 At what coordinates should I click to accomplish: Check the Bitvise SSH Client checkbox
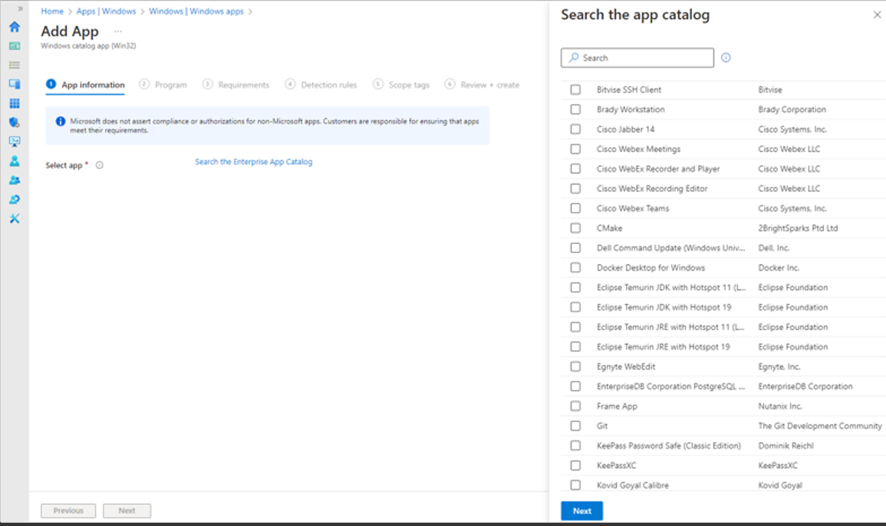(x=575, y=90)
